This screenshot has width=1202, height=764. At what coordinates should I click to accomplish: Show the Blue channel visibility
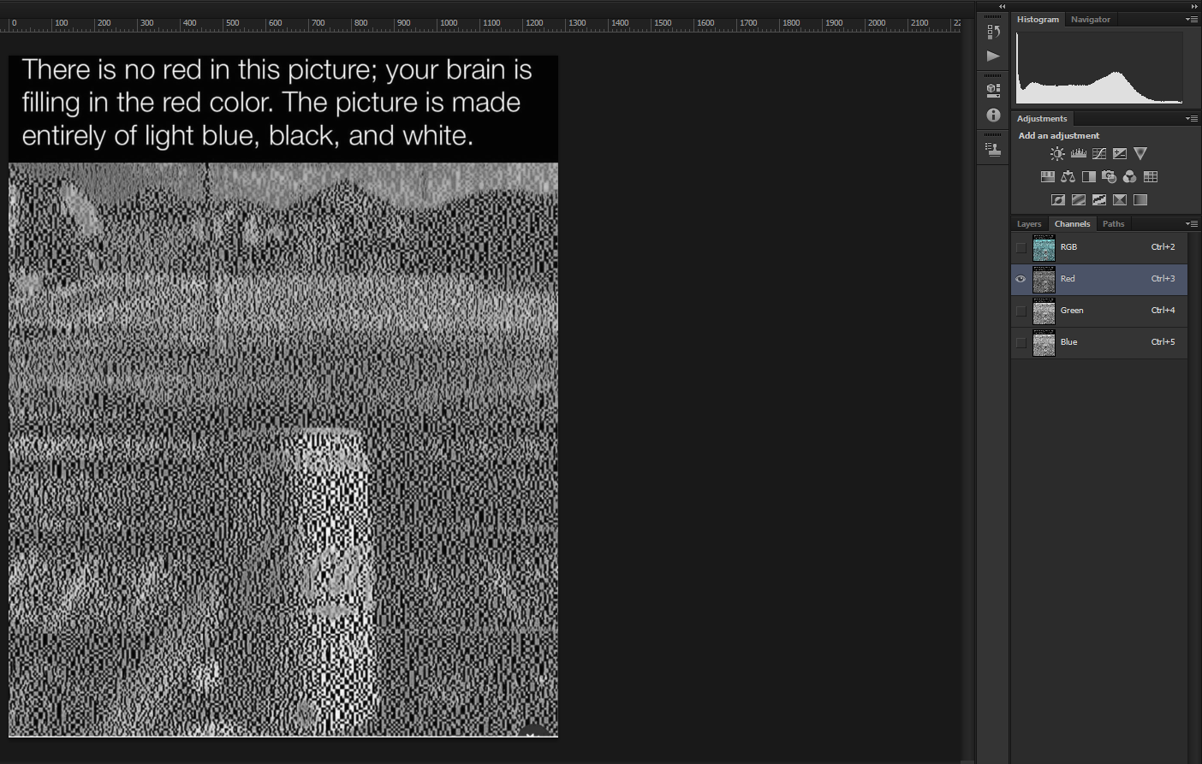[1021, 343]
